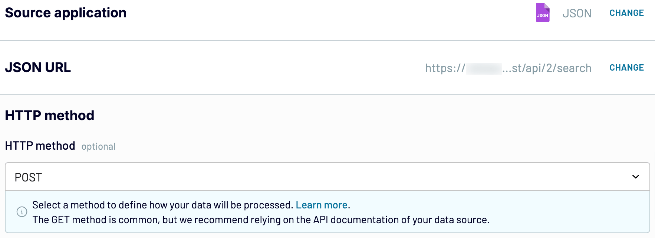This screenshot has width=655, height=238.
Task: Click the HTTP method field label
Action: [x=40, y=146]
